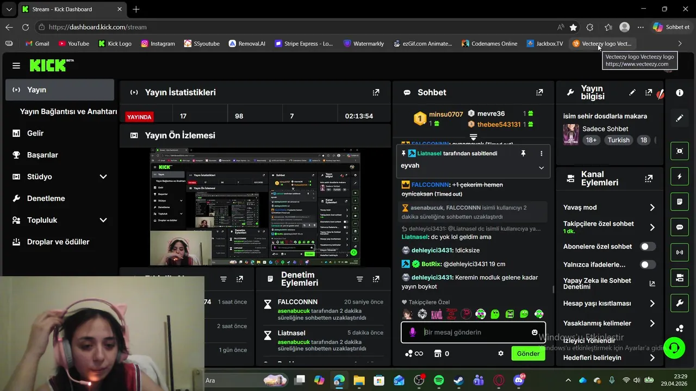Open Takipçilere özel sohbet settings arrow
Viewport: 696px width, 391px height.
coord(652,228)
